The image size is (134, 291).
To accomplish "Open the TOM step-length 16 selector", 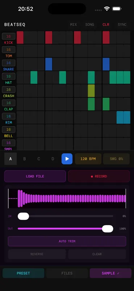I will pyautogui.click(x=8, y=49).
